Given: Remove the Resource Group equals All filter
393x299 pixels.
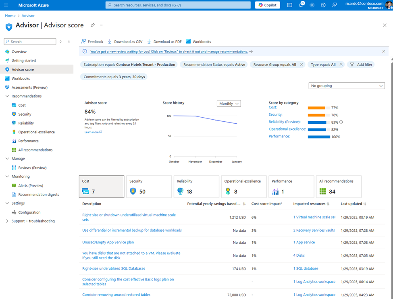Looking at the screenshot, I should [x=302, y=64].
